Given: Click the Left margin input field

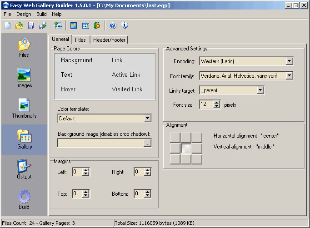Looking at the screenshot, I should pos(77,172).
